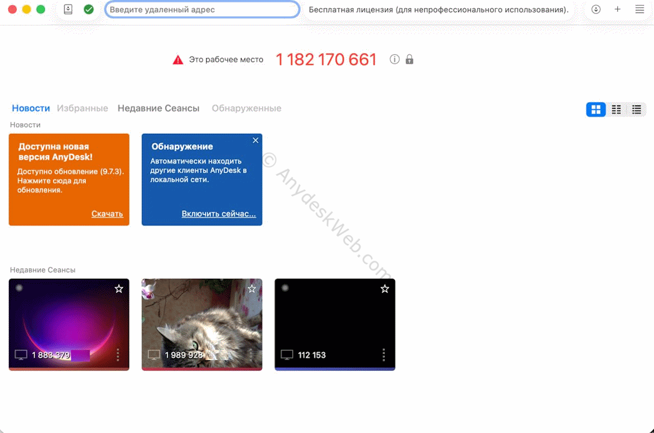Click the Обнаружение card blue body
This screenshot has height=433, width=654.
202,180
